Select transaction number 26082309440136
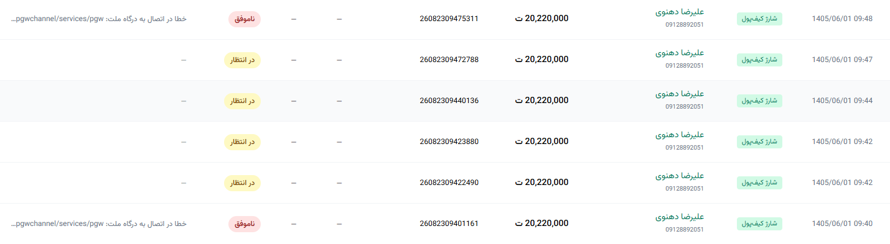Screen dimensions: 890x244 [449, 101]
